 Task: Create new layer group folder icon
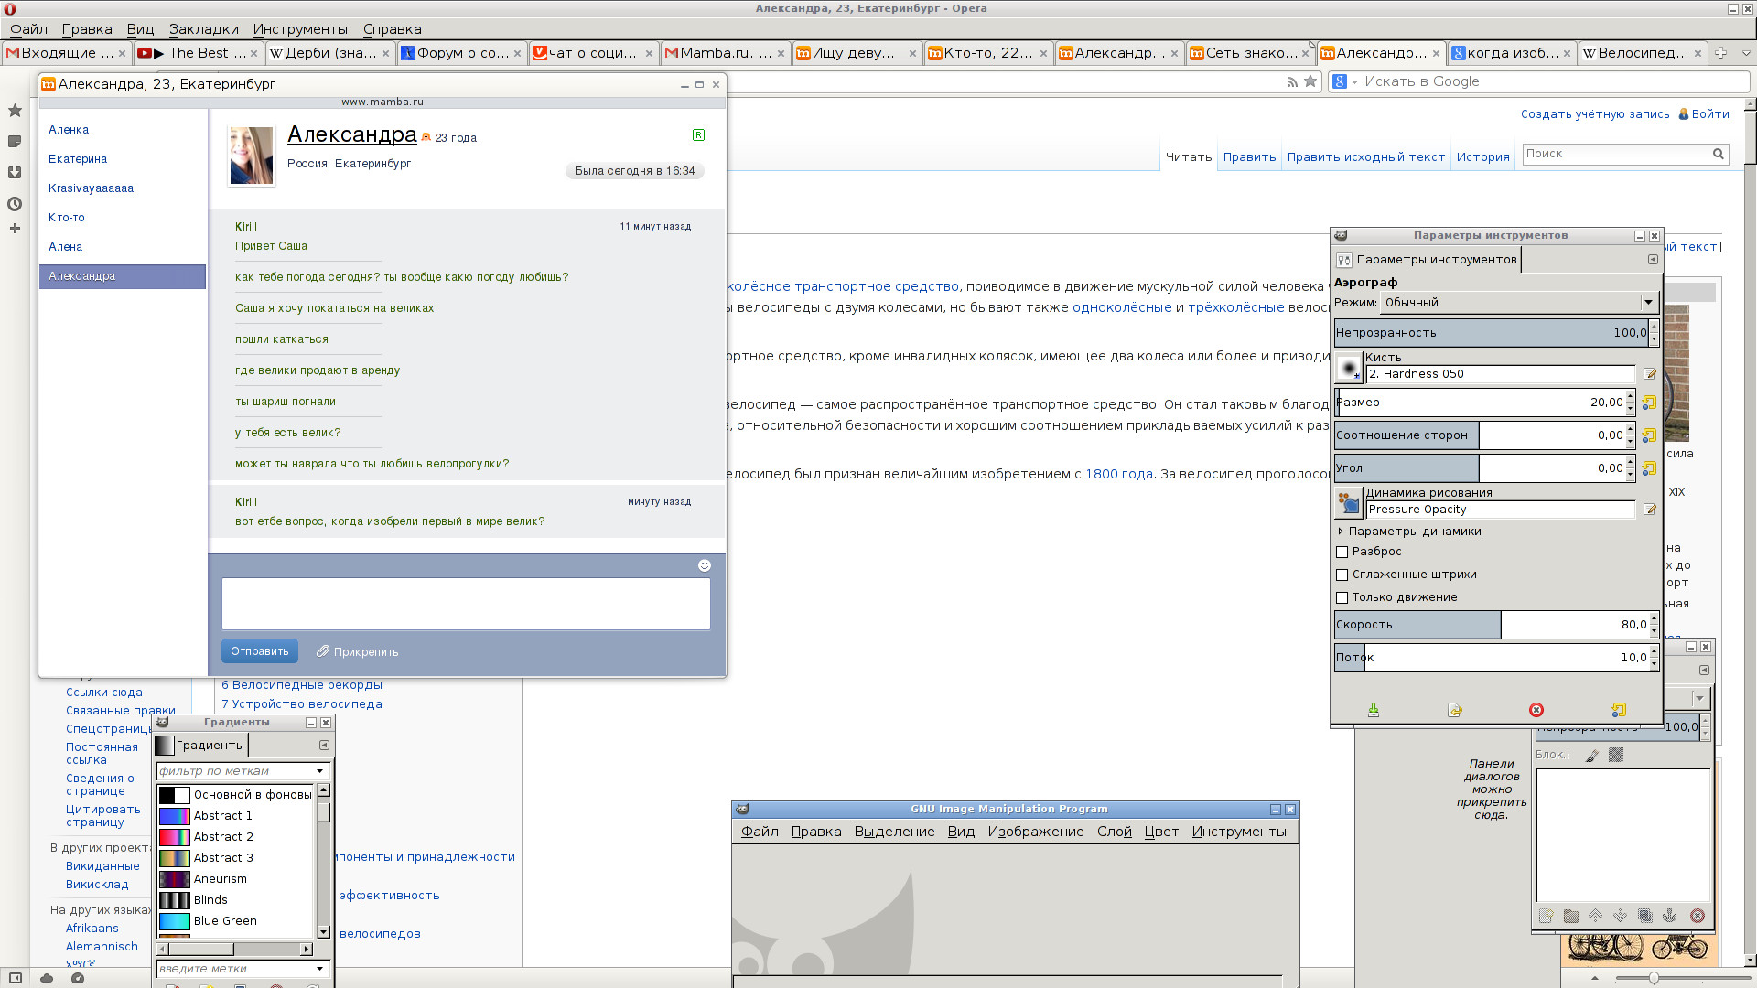pos(1571,916)
